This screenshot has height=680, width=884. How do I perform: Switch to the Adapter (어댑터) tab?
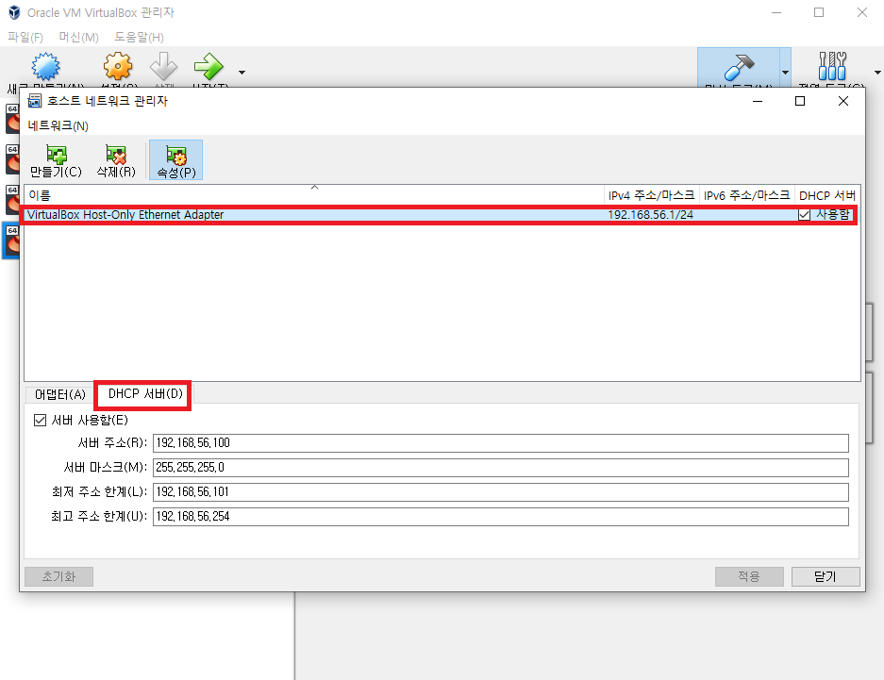pos(60,394)
